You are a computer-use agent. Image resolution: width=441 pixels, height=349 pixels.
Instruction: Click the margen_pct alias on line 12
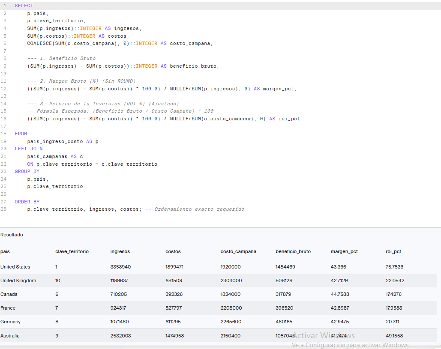tap(279, 89)
